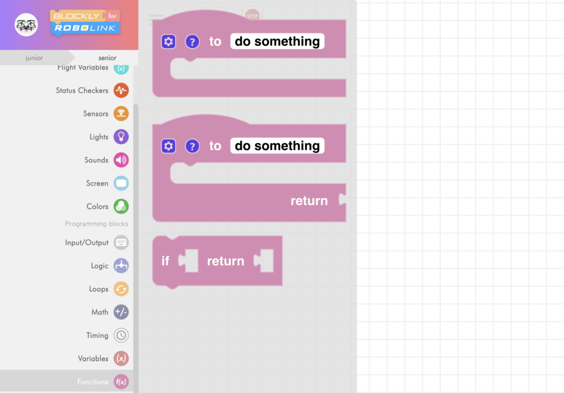Select the Functions f(x) icon
Screen dimensions: 564x393
pyautogui.click(x=121, y=381)
